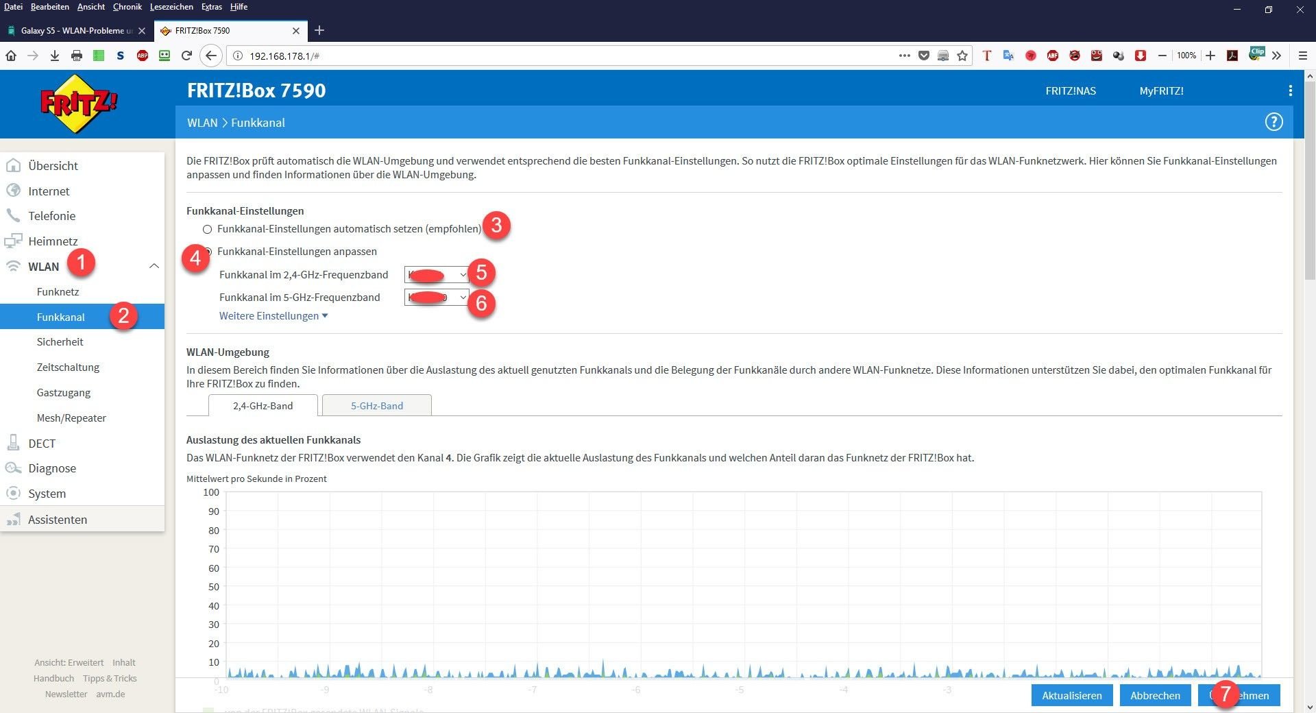Open the Lesezeichen menu

171,7
